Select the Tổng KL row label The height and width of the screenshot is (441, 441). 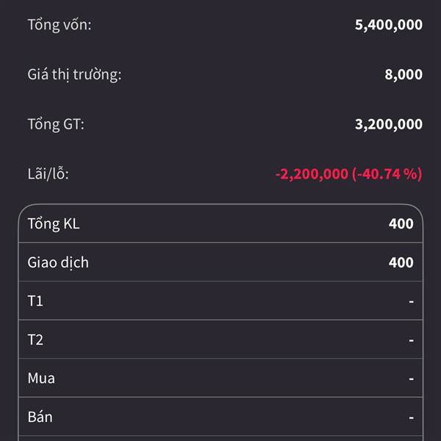(x=54, y=224)
